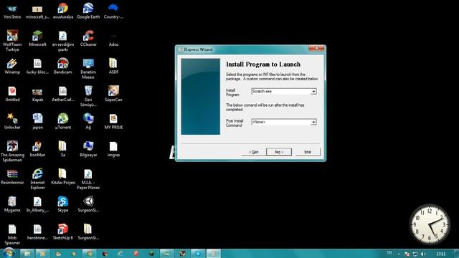
Task: Select the avusturalya desktop shortcut
Action: click(x=62, y=11)
